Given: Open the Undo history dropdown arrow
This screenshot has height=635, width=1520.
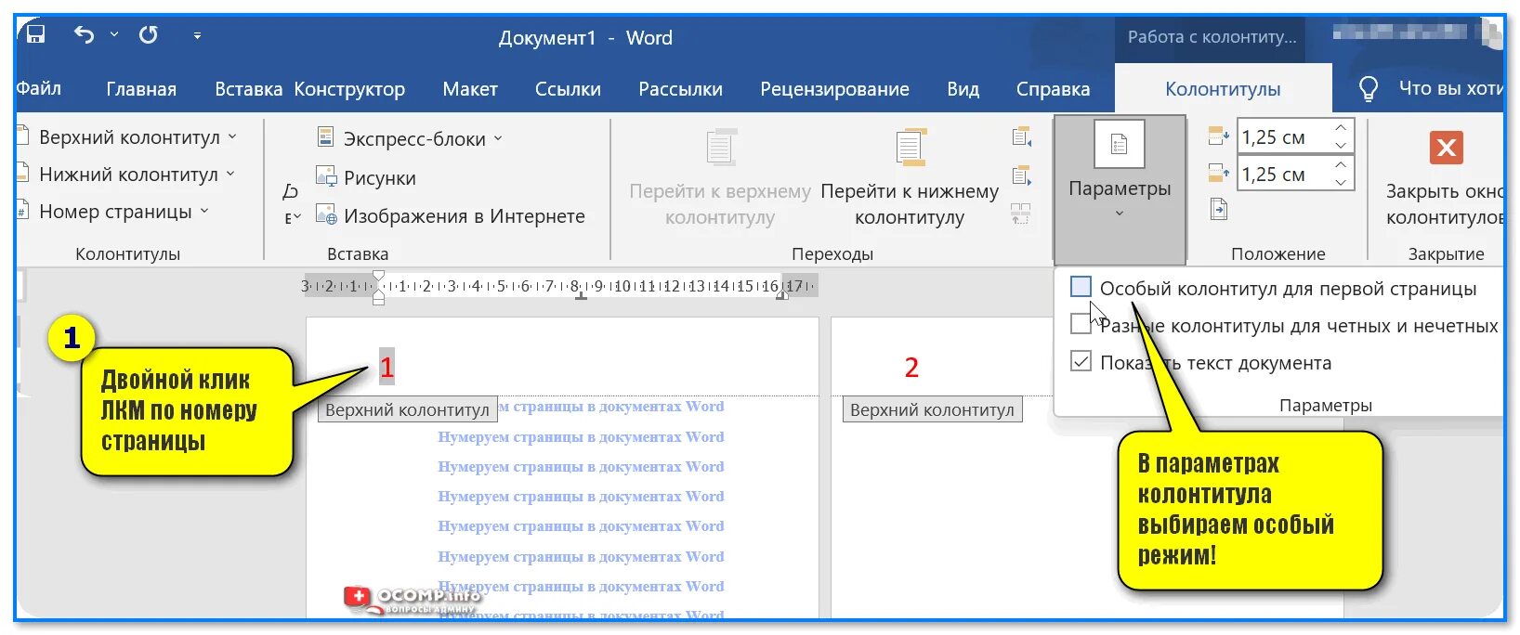Looking at the screenshot, I should [114, 34].
